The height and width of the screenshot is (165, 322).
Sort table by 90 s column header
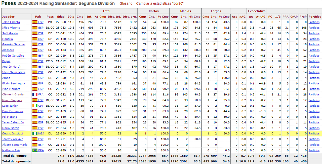[71, 17]
